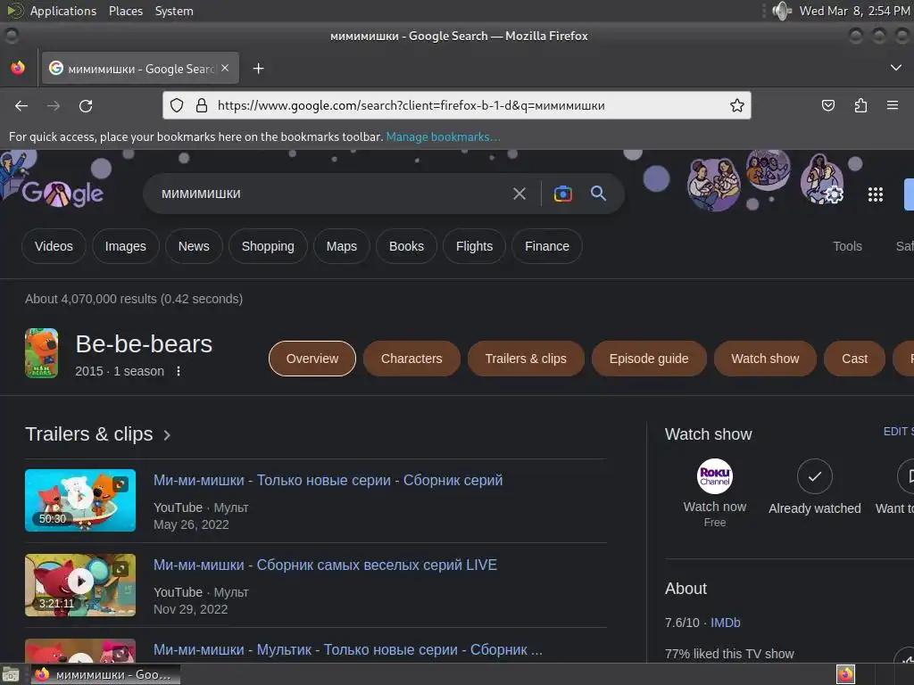
Task: Play the 50:30 video thumbnail
Action: click(x=79, y=500)
